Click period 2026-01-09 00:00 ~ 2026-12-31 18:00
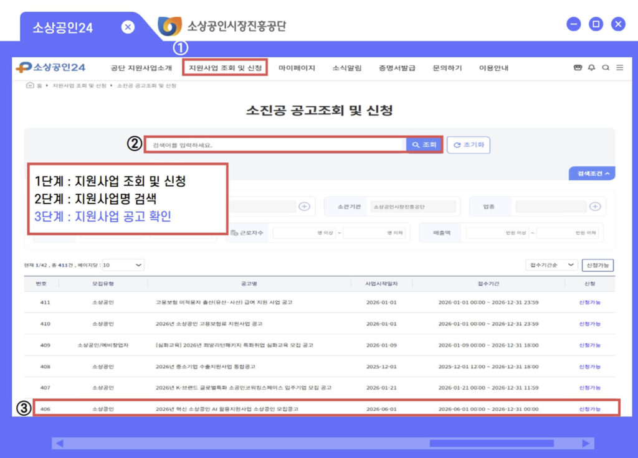This screenshot has height=458, width=638. click(x=488, y=345)
